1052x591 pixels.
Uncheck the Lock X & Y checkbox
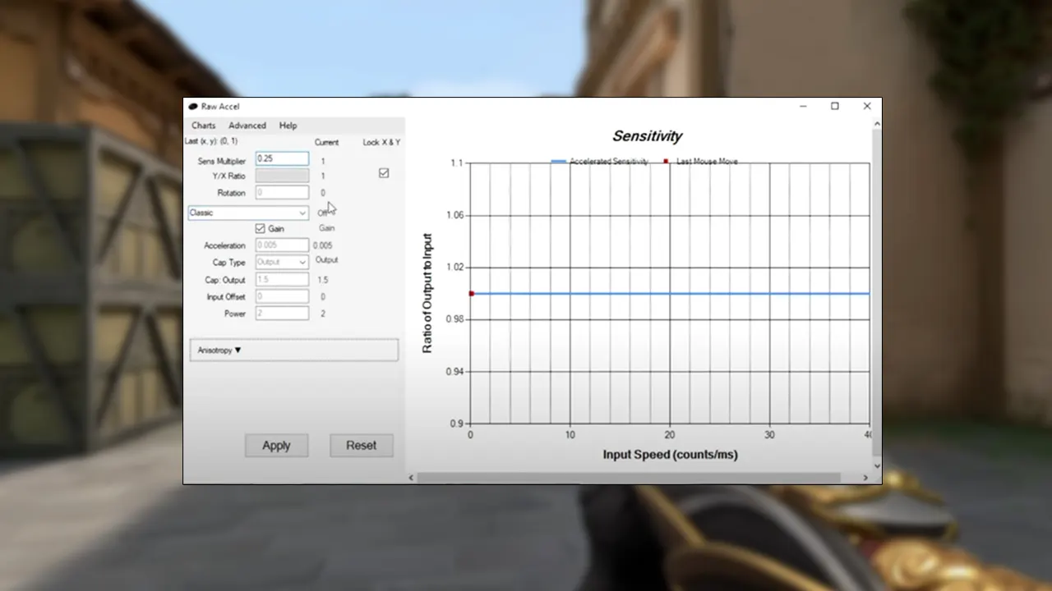pyautogui.click(x=383, y=173)
